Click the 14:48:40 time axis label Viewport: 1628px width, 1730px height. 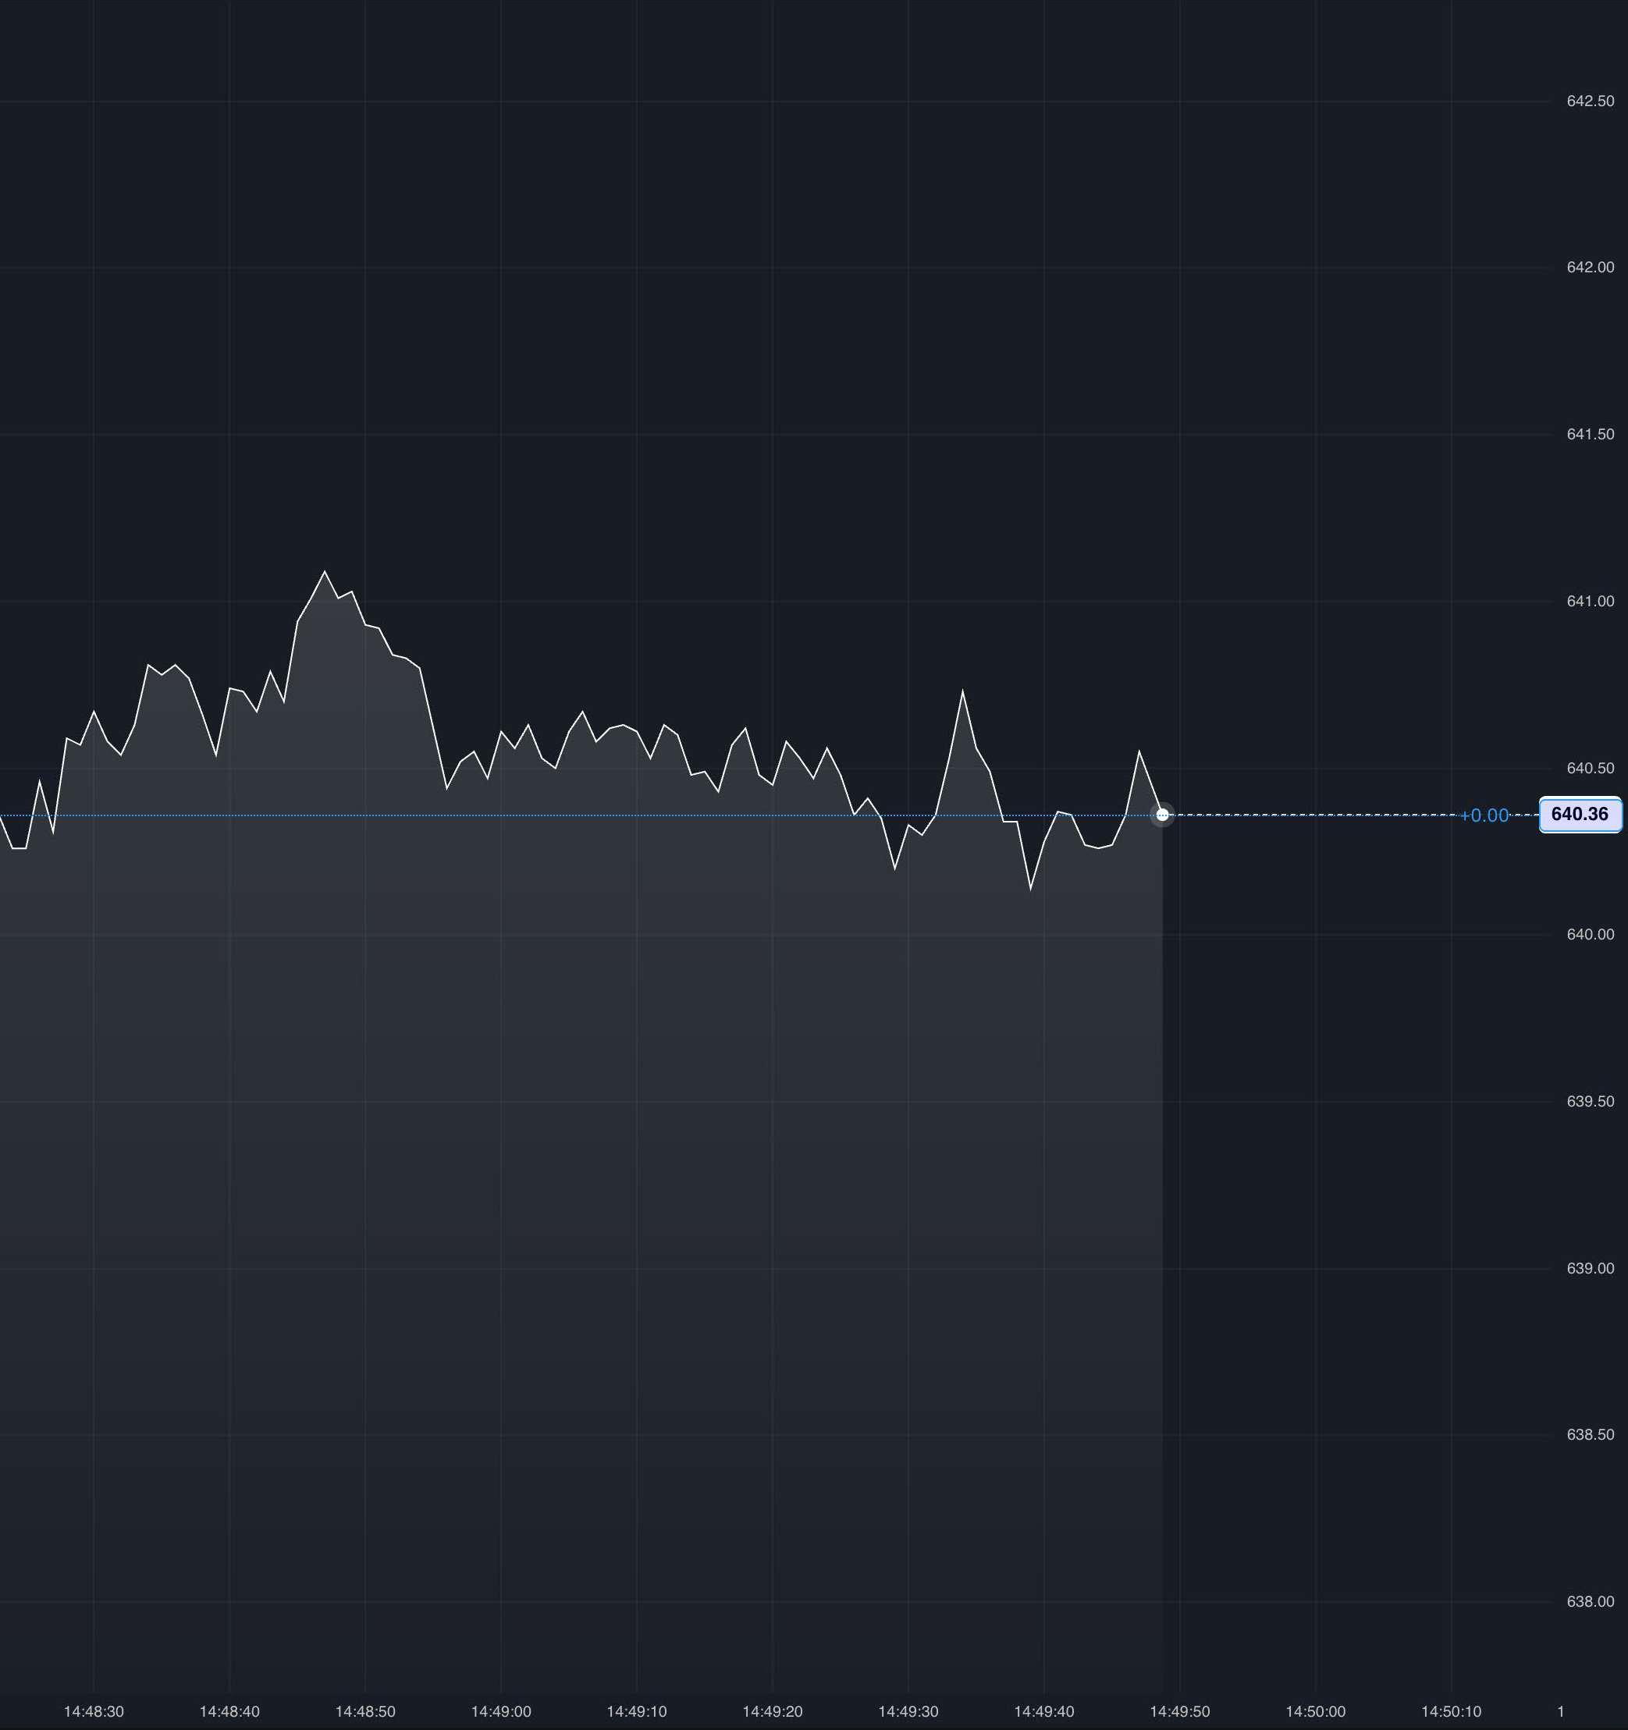229,1712
